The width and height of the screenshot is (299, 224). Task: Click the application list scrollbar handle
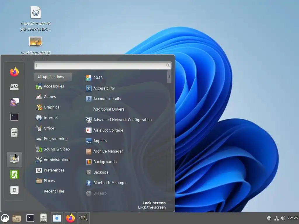click(x=169, y=77)
